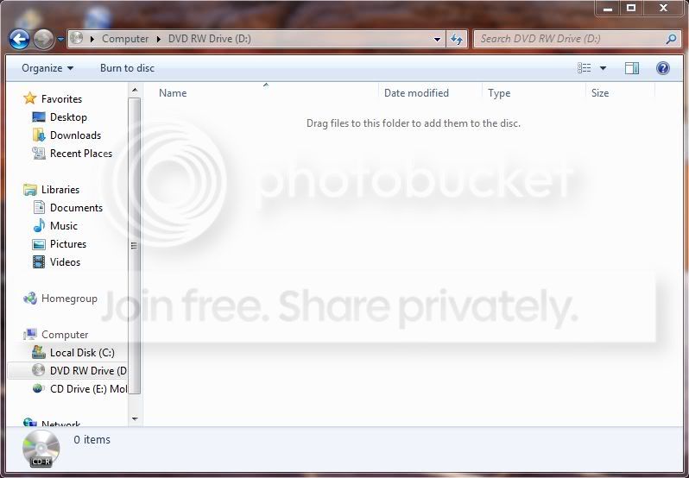The image size is (689, 478).
Task: Click the Recent Places icon
Action: coord(39,154)
